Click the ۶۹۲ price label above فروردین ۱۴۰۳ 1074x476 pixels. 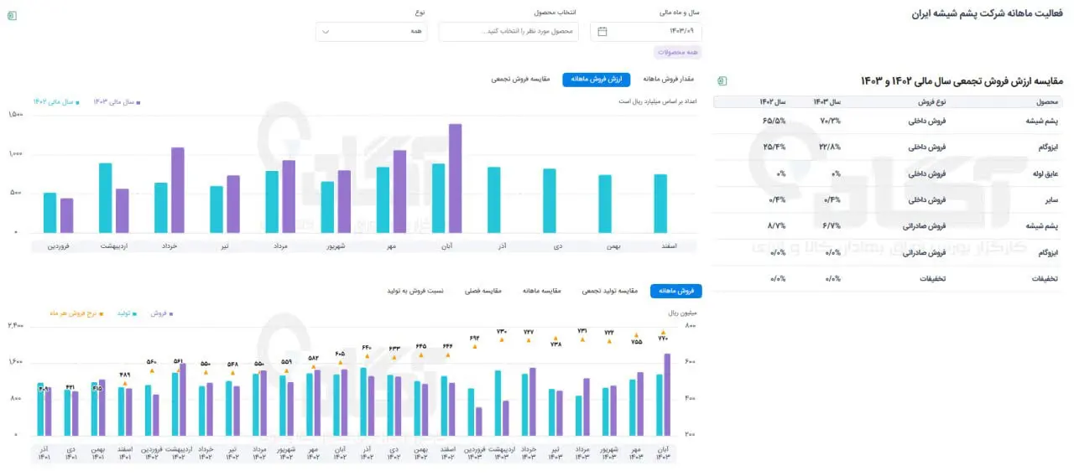475,338
